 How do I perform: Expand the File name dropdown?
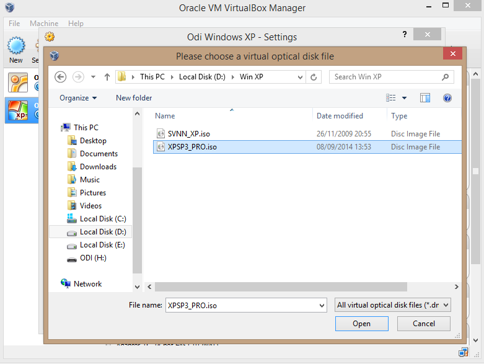[322, 306]
